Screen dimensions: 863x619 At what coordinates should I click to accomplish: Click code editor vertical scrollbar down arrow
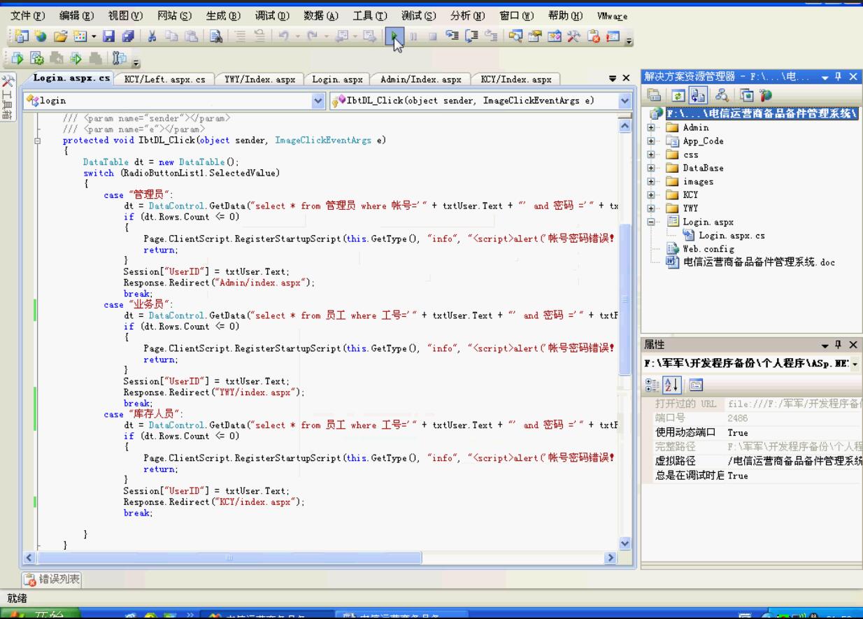point(625,543)
